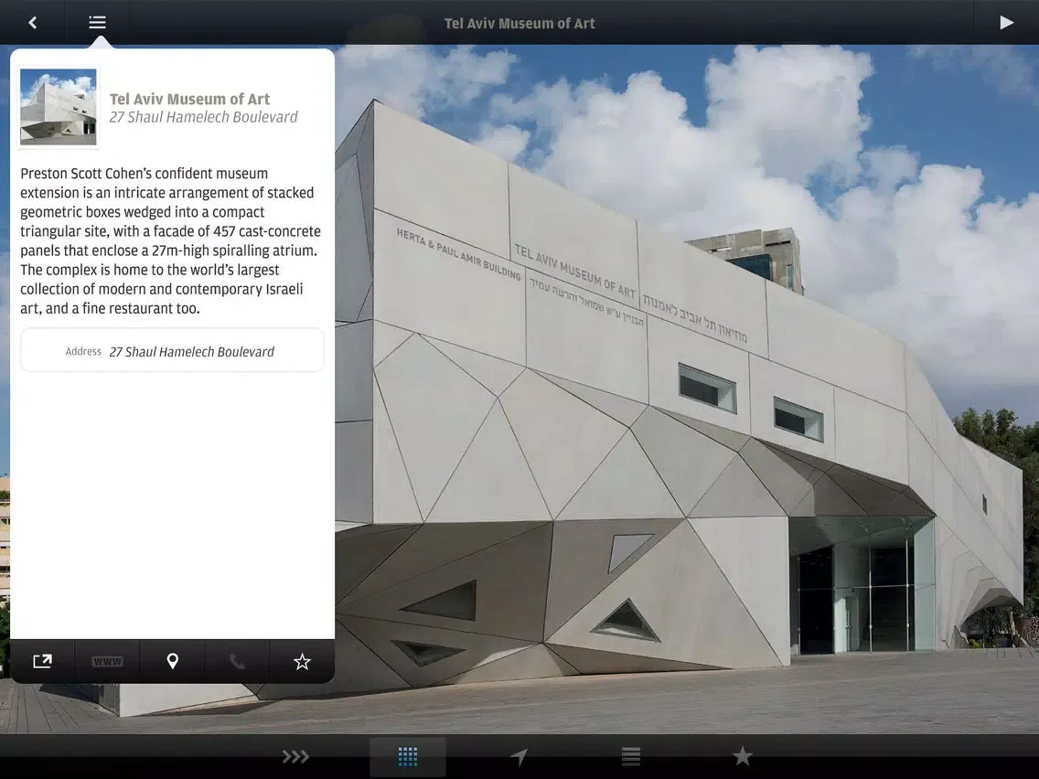
Task: Tap the Tel Aviv Museum of Art heading in panel
Action: [189, 99]
